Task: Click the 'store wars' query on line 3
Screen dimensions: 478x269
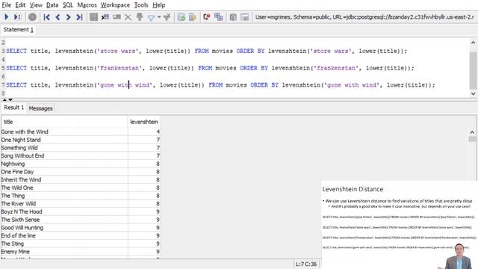Action: 206,51
